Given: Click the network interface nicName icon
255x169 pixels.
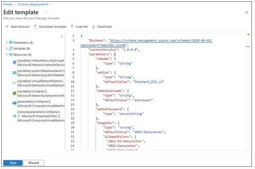Looking at the screenshot, I should coord(15,93).
